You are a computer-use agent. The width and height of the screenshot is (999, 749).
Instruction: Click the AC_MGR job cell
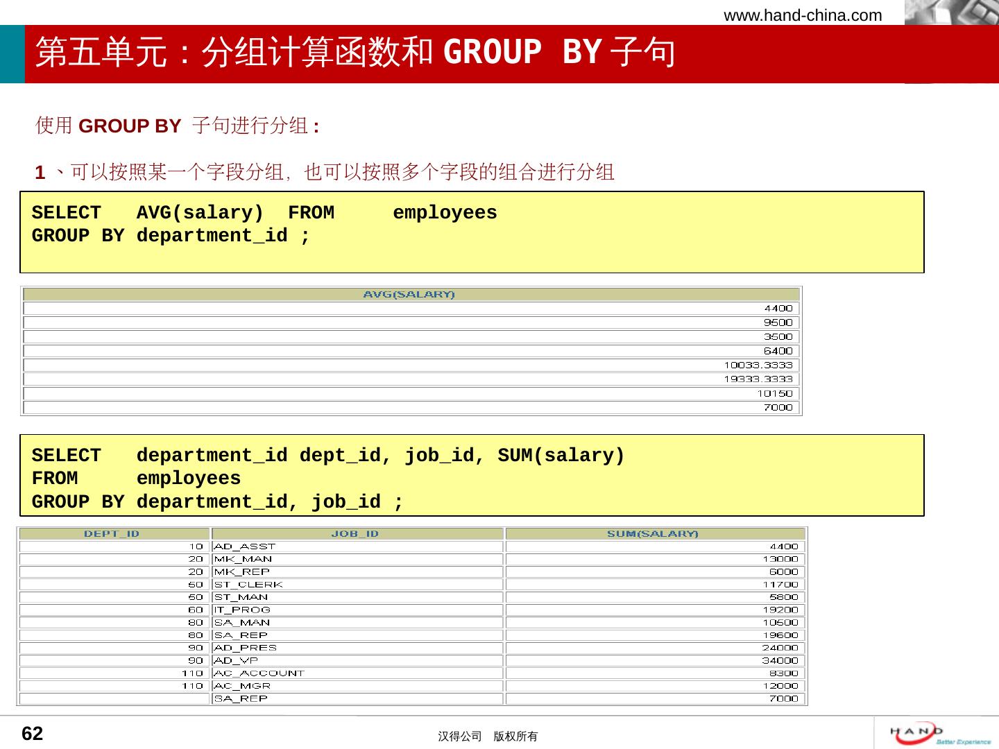[357, 686]
